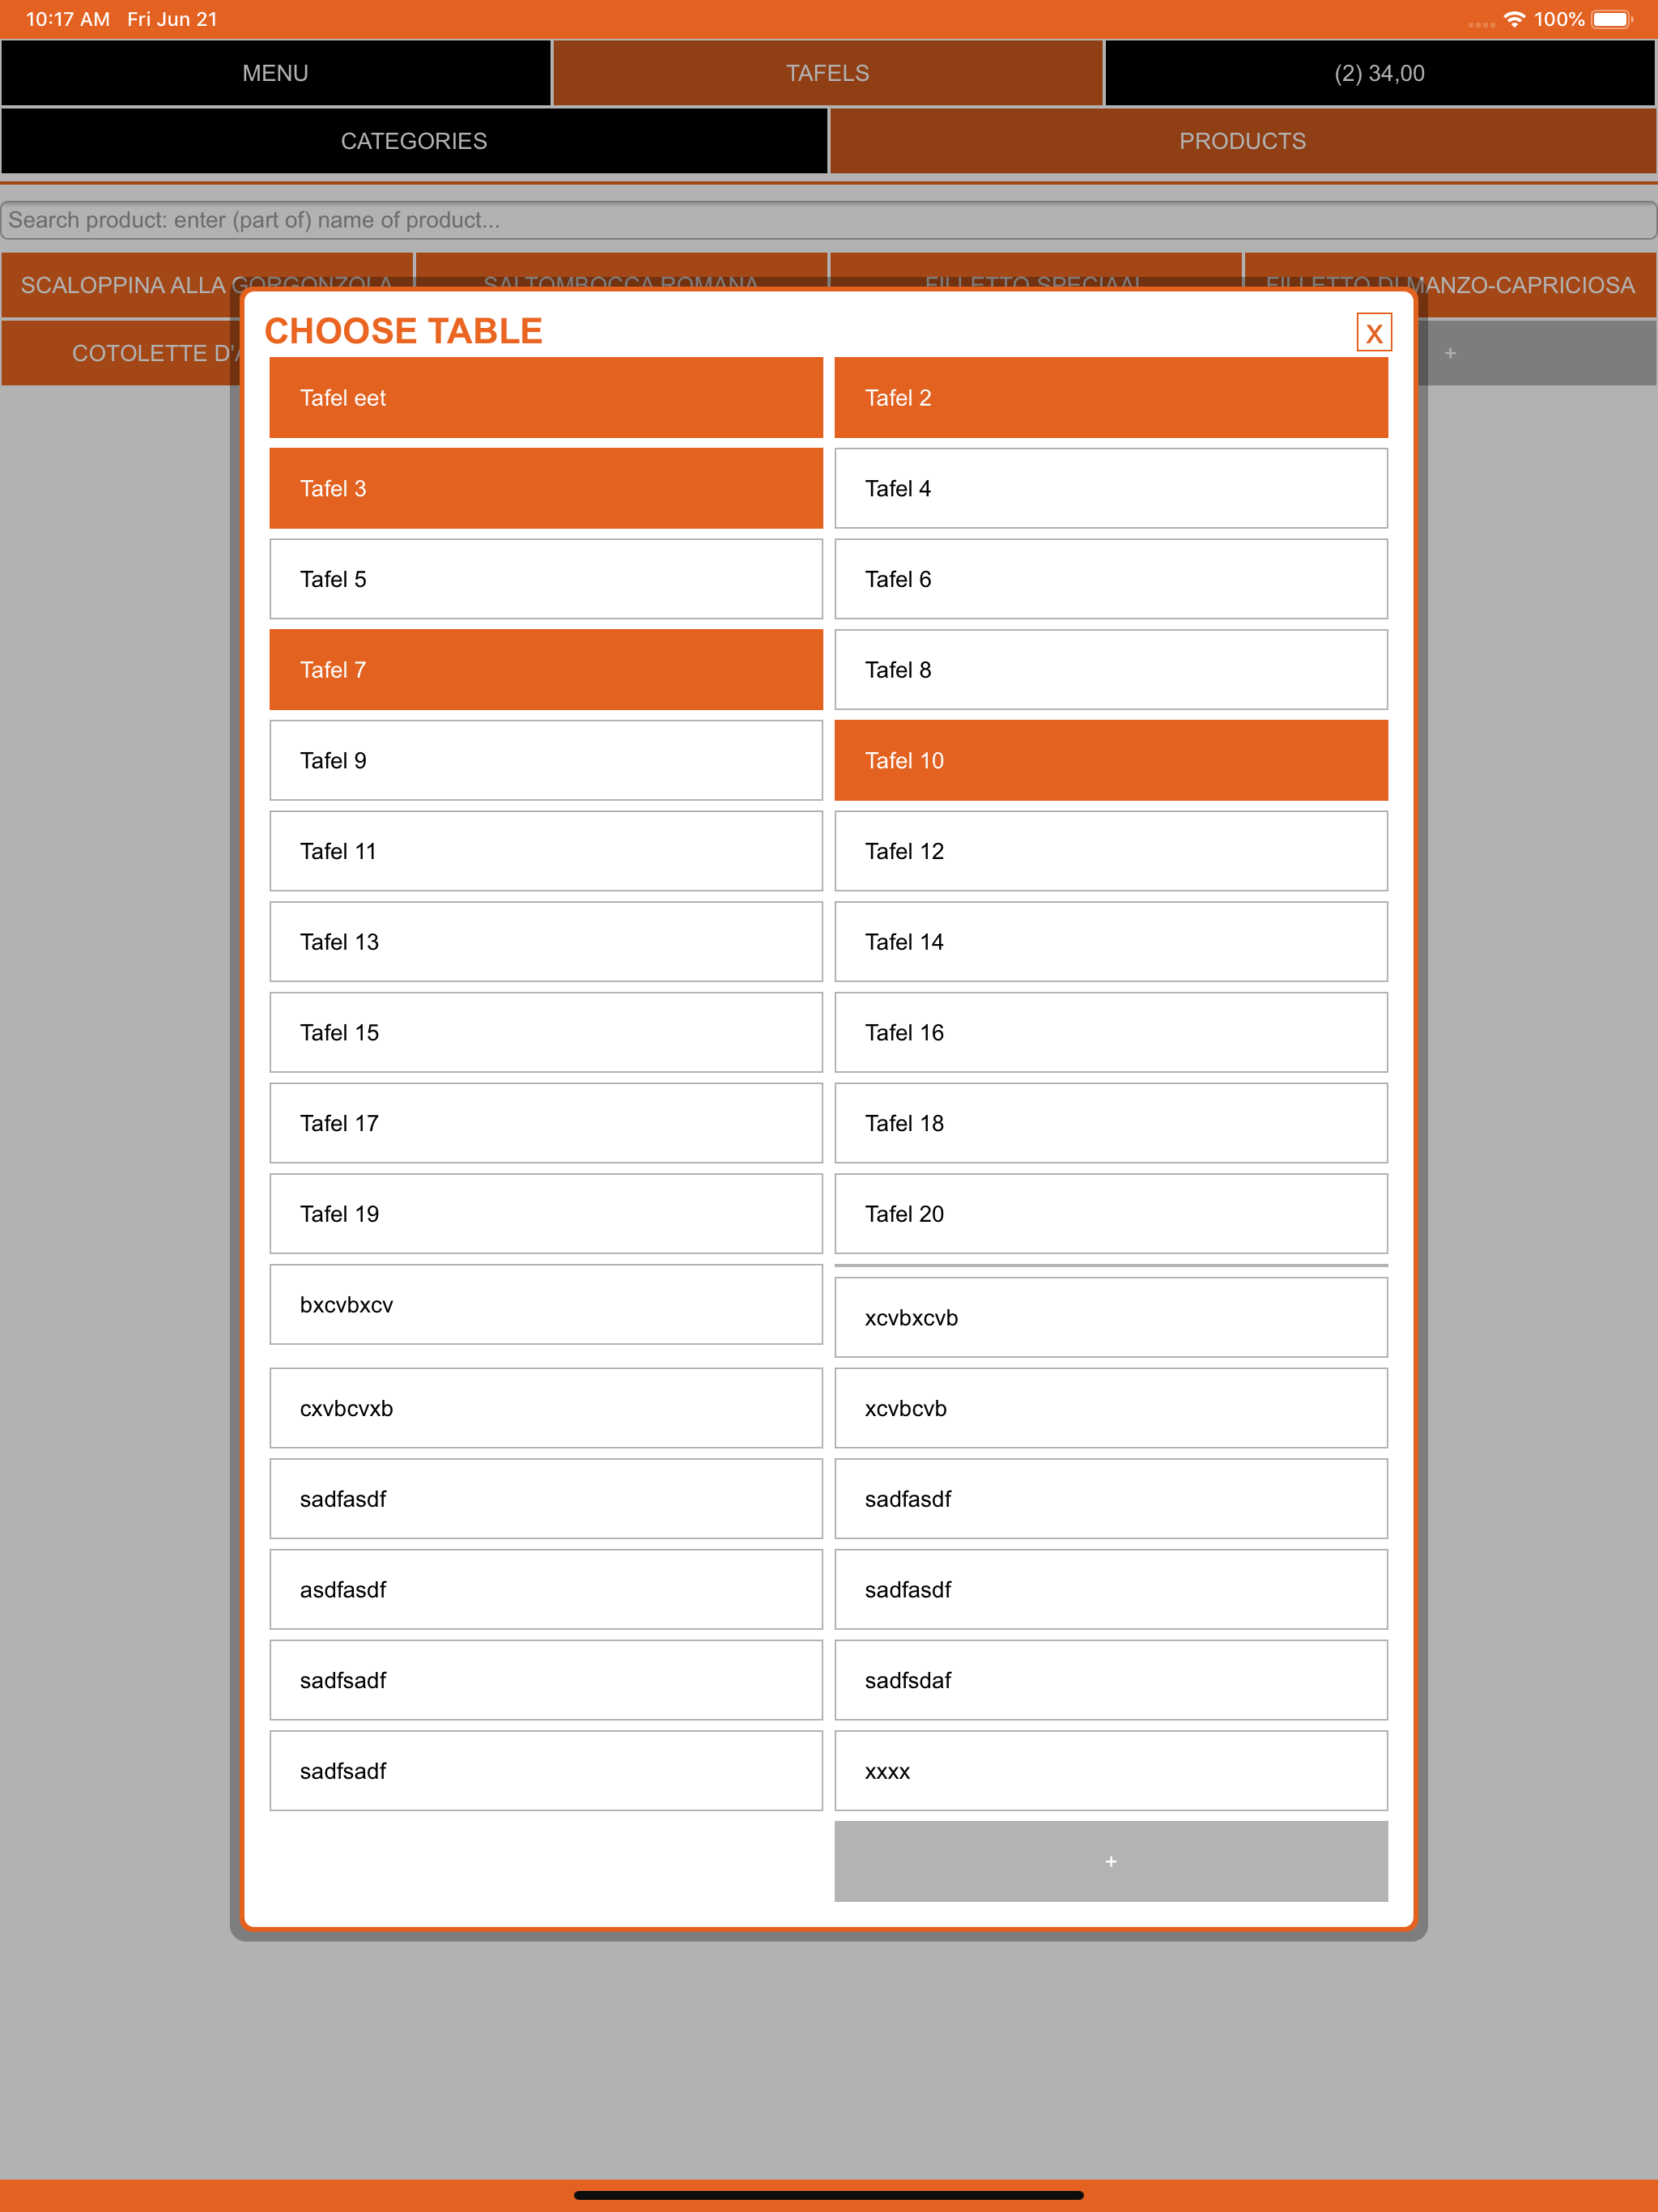Select the occupied Tafel 7
This screenshot has width=1658, height=2212.
click(546, 670)
